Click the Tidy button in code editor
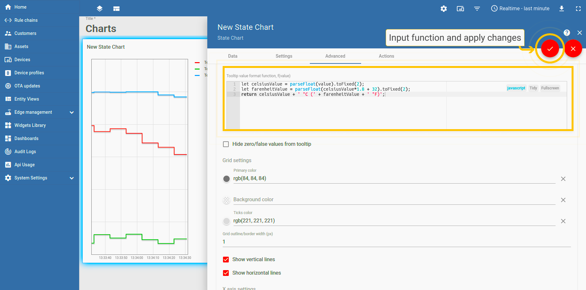The image size is (586, 290). (x=533, y=88)
